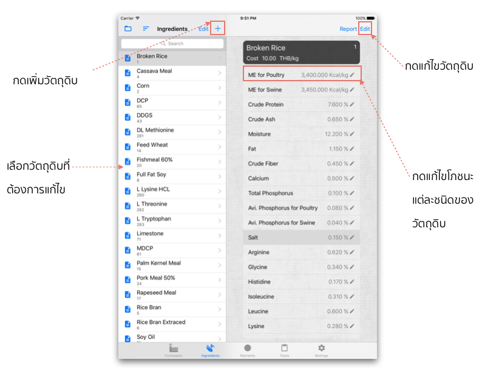The image size is (482, 371).
Task: Edit Moisture value pencil
Action: click(352, 134)
